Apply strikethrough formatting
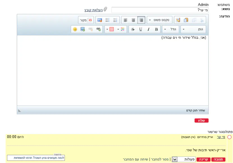 point(133,29)
